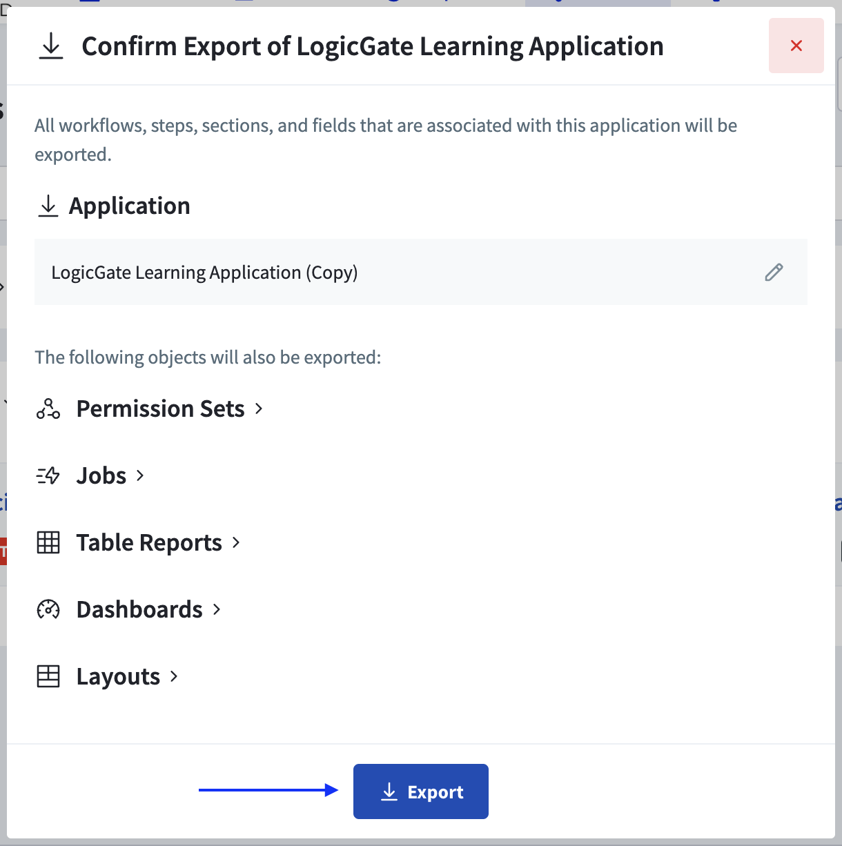Expand the Jobs section chevron

(140, 475)
